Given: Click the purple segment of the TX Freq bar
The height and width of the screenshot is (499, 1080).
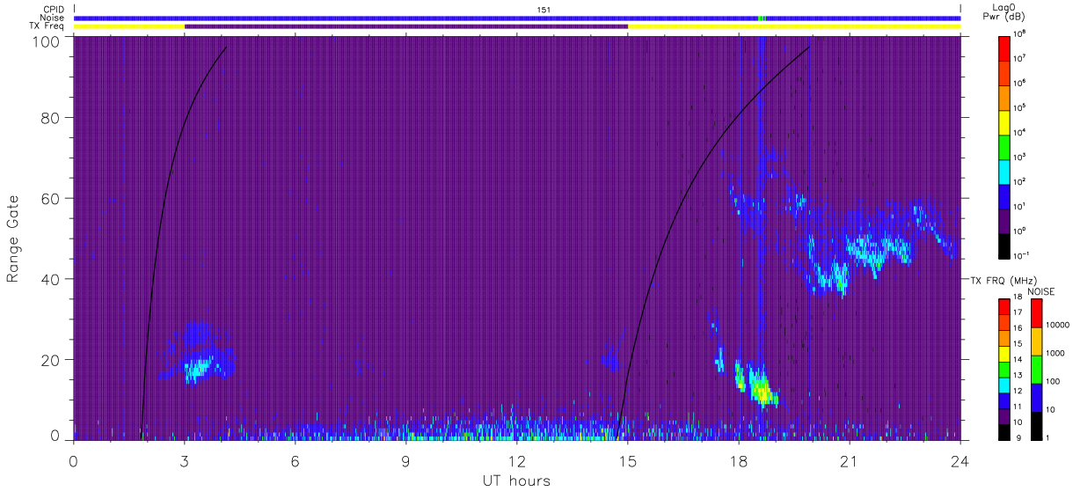Looking at the screenshot, I should (406, 26).
